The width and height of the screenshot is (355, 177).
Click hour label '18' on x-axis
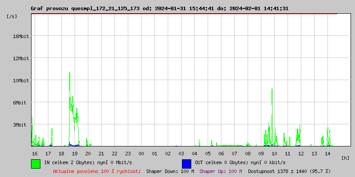[61, 154]
